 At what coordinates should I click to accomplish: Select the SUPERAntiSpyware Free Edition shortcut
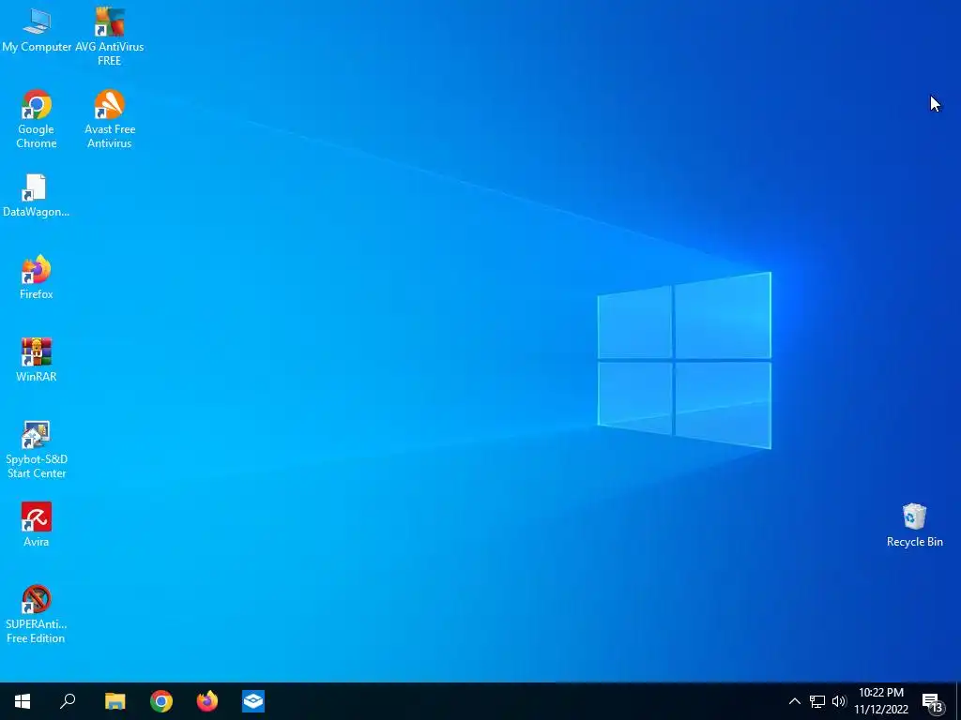pos(37,614)
